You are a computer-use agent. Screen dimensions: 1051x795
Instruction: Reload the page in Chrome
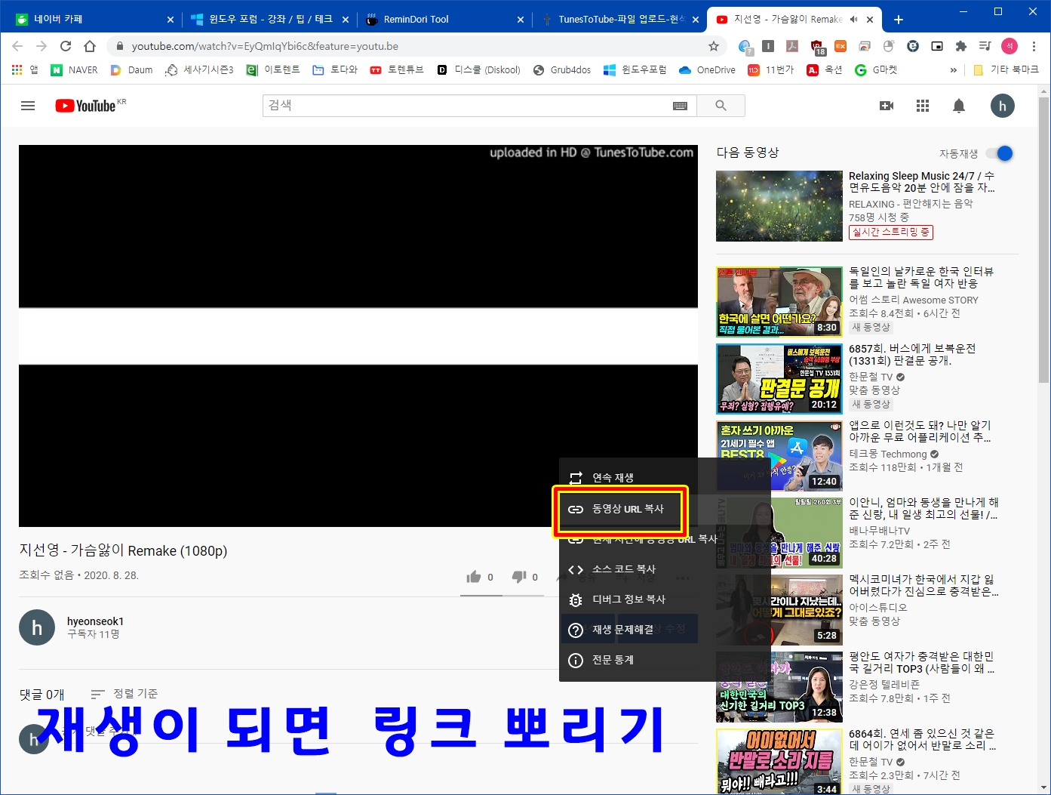[66, 46]
